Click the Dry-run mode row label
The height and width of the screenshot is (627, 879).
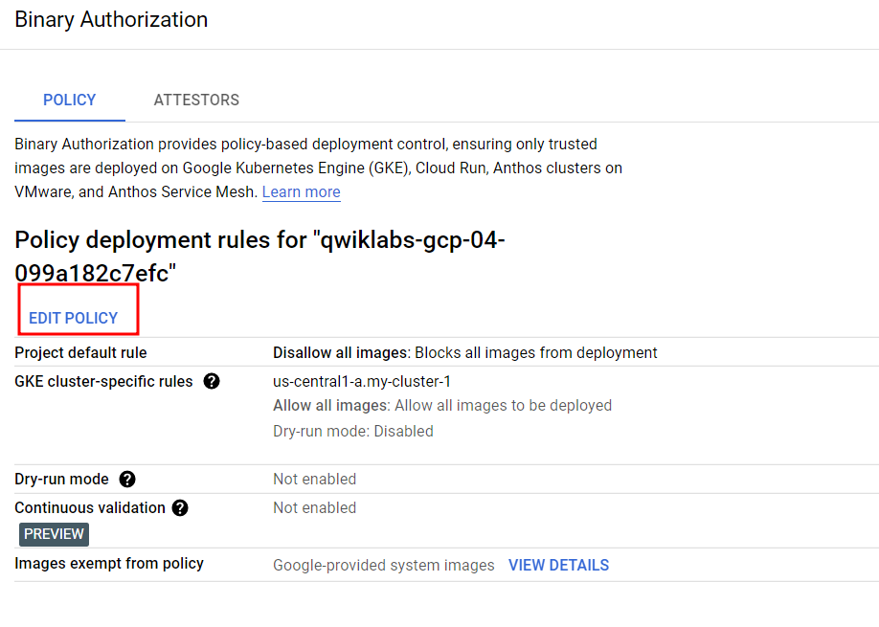coord(61,479)
